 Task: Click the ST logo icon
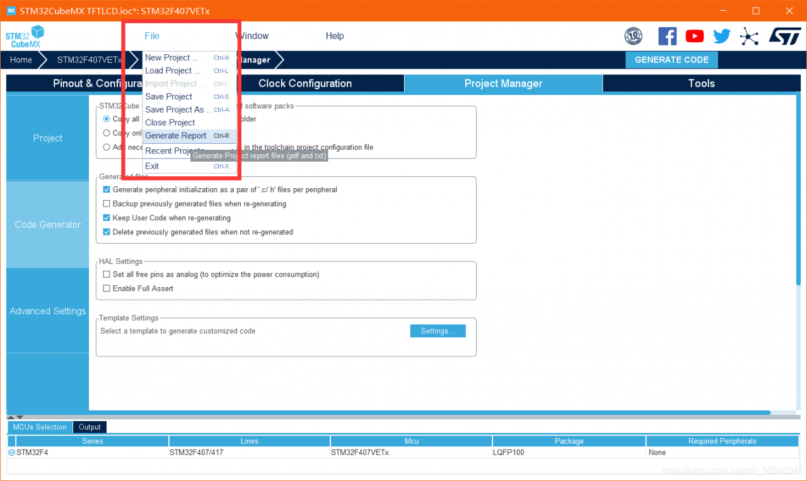(x=784, y=36)
